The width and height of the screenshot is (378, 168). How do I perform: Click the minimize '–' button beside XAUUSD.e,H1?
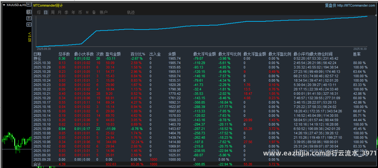29,5
